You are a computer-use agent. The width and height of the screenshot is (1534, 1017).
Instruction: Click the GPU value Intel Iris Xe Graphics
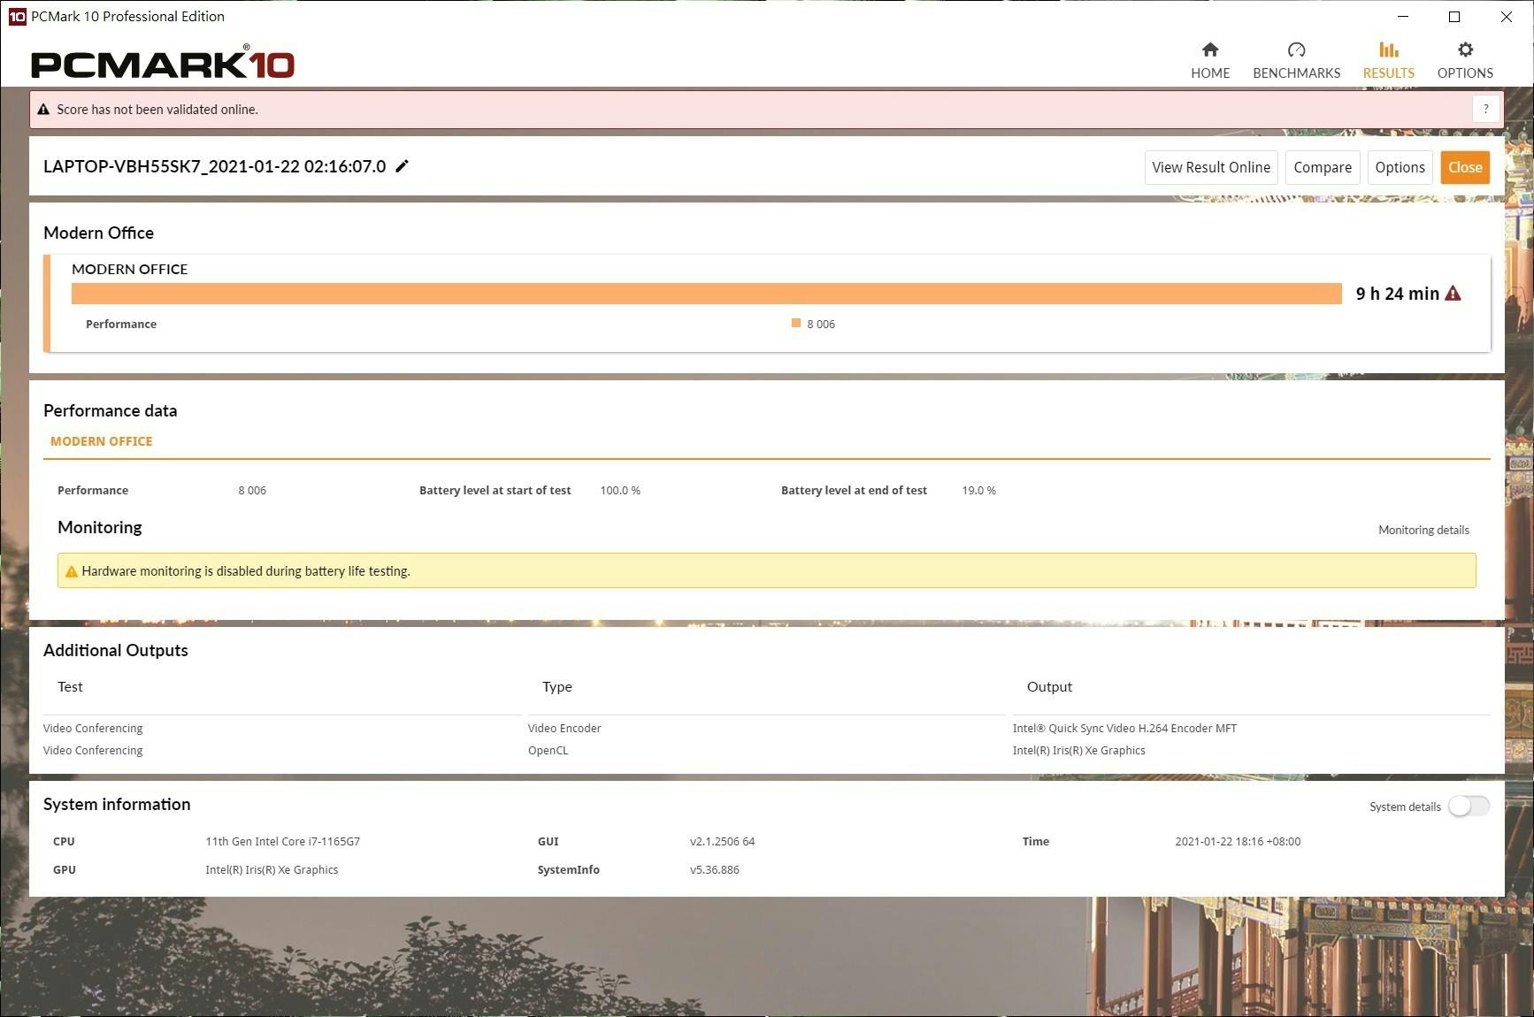pos(272,869)
